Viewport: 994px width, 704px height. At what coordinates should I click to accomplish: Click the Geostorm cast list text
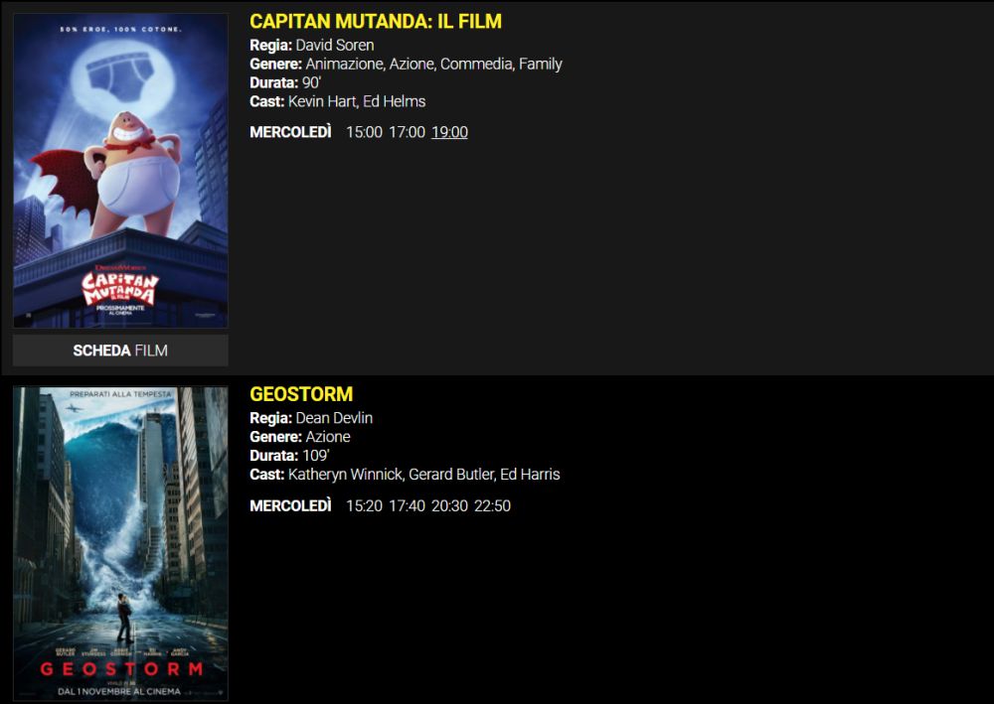(424, 475)
